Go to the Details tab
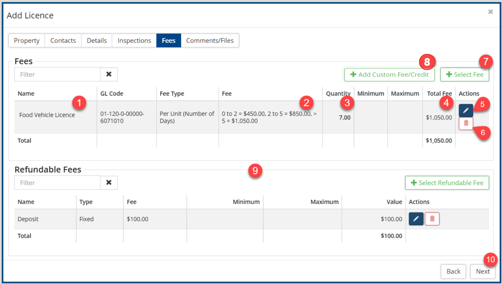The height and width of the screenshot is (284, 502). click(97, 41)
